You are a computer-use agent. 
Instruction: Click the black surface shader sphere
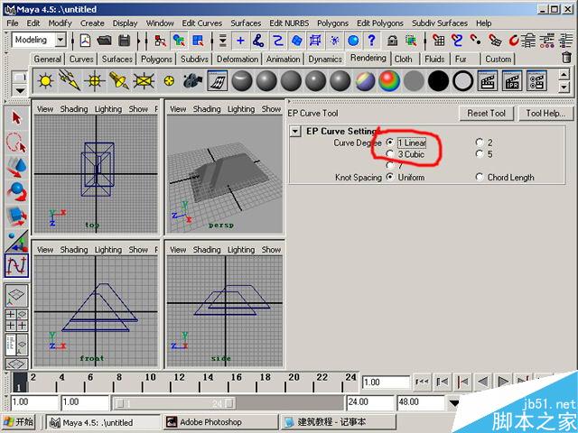click(438, 80)
